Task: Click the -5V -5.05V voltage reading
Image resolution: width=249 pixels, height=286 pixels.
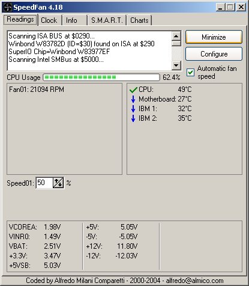Action: 112,237
